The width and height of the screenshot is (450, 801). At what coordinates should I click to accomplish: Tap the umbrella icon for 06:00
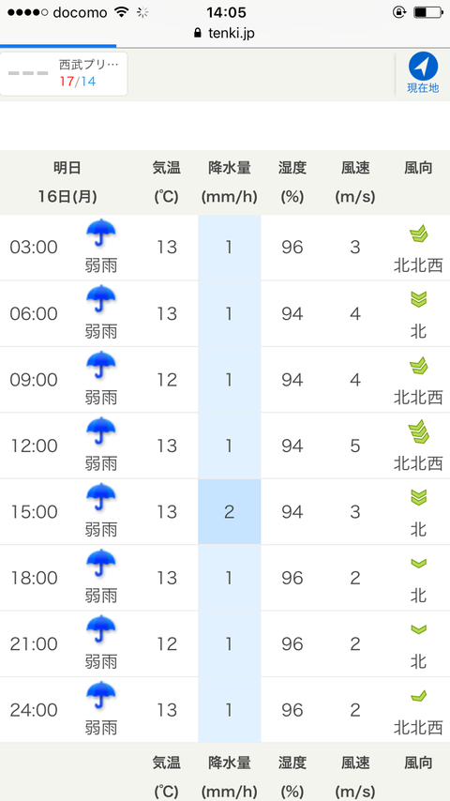pyautogui.click(x=100, y=299)
